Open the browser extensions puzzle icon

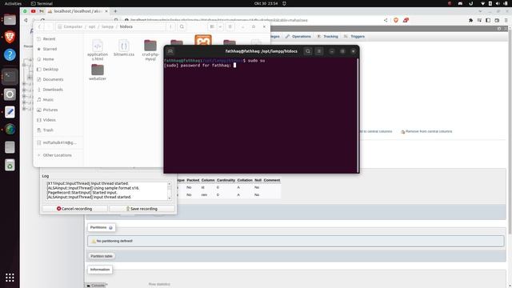tap(470, 20)
